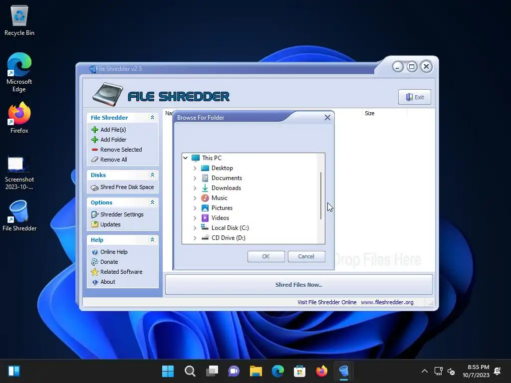Expand the Local Disk (C:) node
Image resolution: width=511 pixels, height=383 pixels.
(195, 228)
